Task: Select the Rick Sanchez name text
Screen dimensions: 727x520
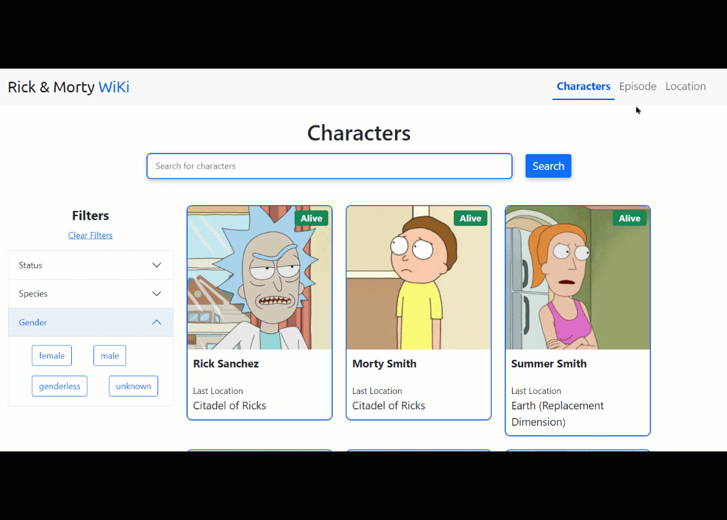Action: (226, 364)
